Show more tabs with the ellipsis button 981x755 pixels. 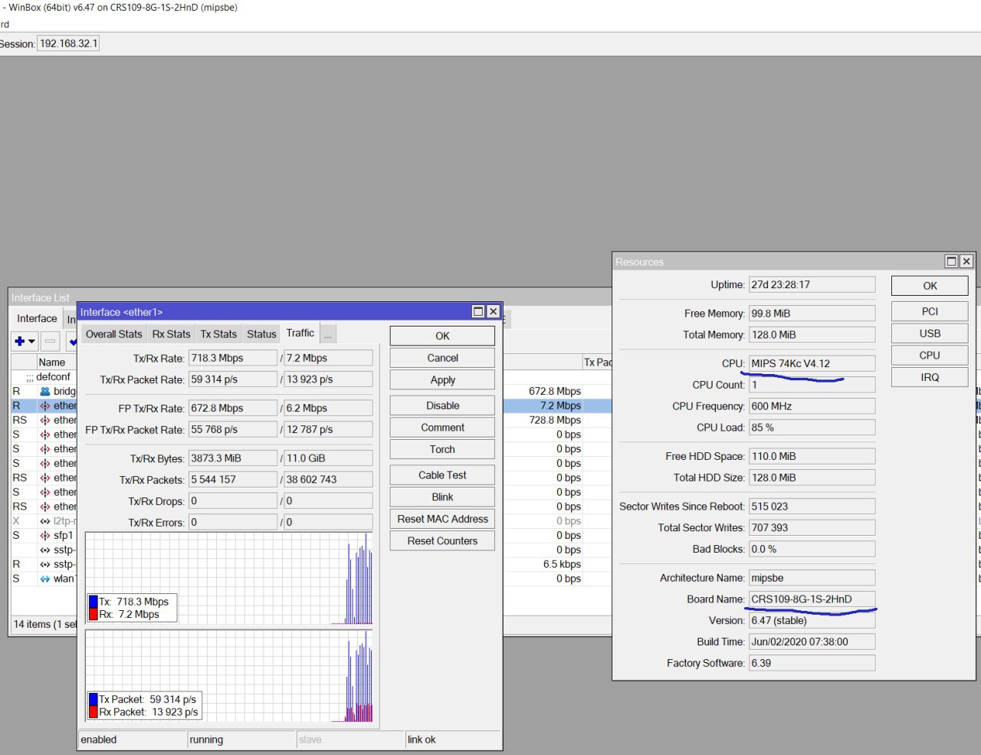point(328,334)
